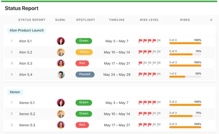Open the Alon 5.4 report
Image resolution: width=219 pixels, height=134 pixels.
26,75
